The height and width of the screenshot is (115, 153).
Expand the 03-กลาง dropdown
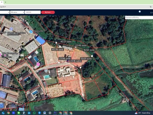tap(17, 12)
